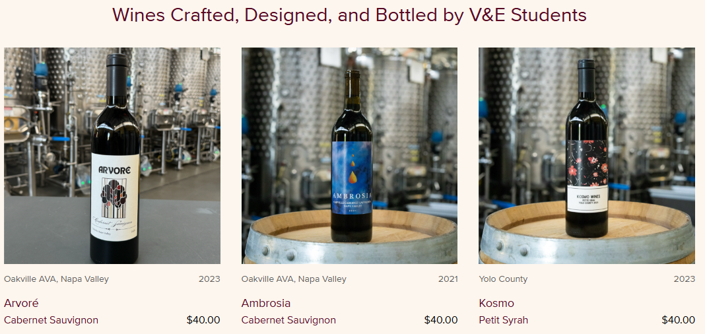This screenshot has height=334, width=705.
Task: Select Petit Syrah under Kosmo
Action: [504, 320]
